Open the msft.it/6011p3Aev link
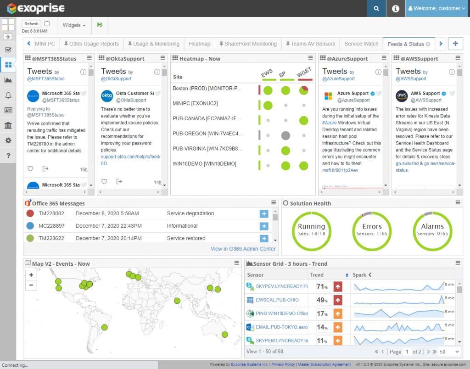This screenshot has height=369, width=470. [x=340, y=170]
